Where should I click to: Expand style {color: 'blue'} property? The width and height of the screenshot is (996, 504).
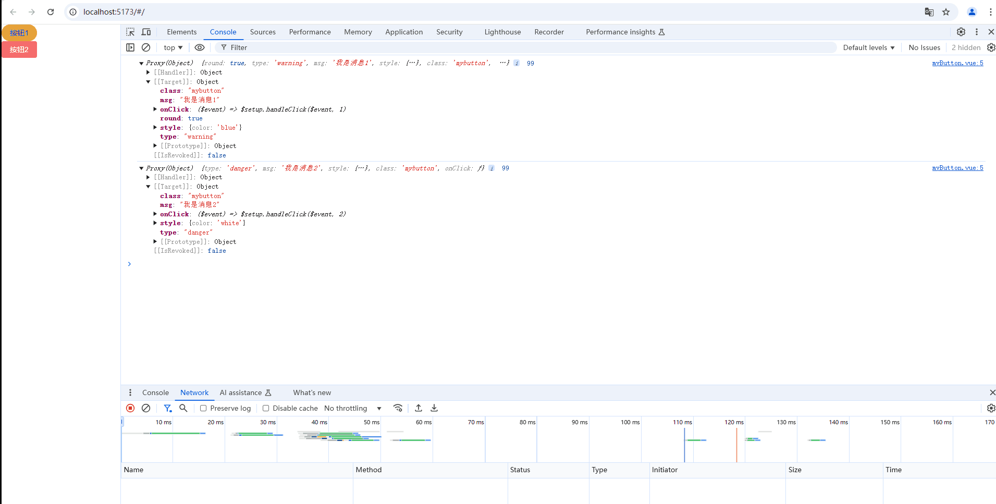(x=155, y=128)
